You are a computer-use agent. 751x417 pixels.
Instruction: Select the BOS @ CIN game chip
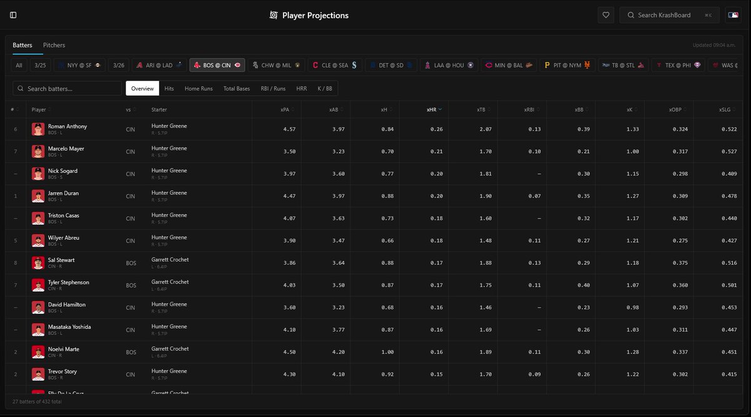(217, 65)
